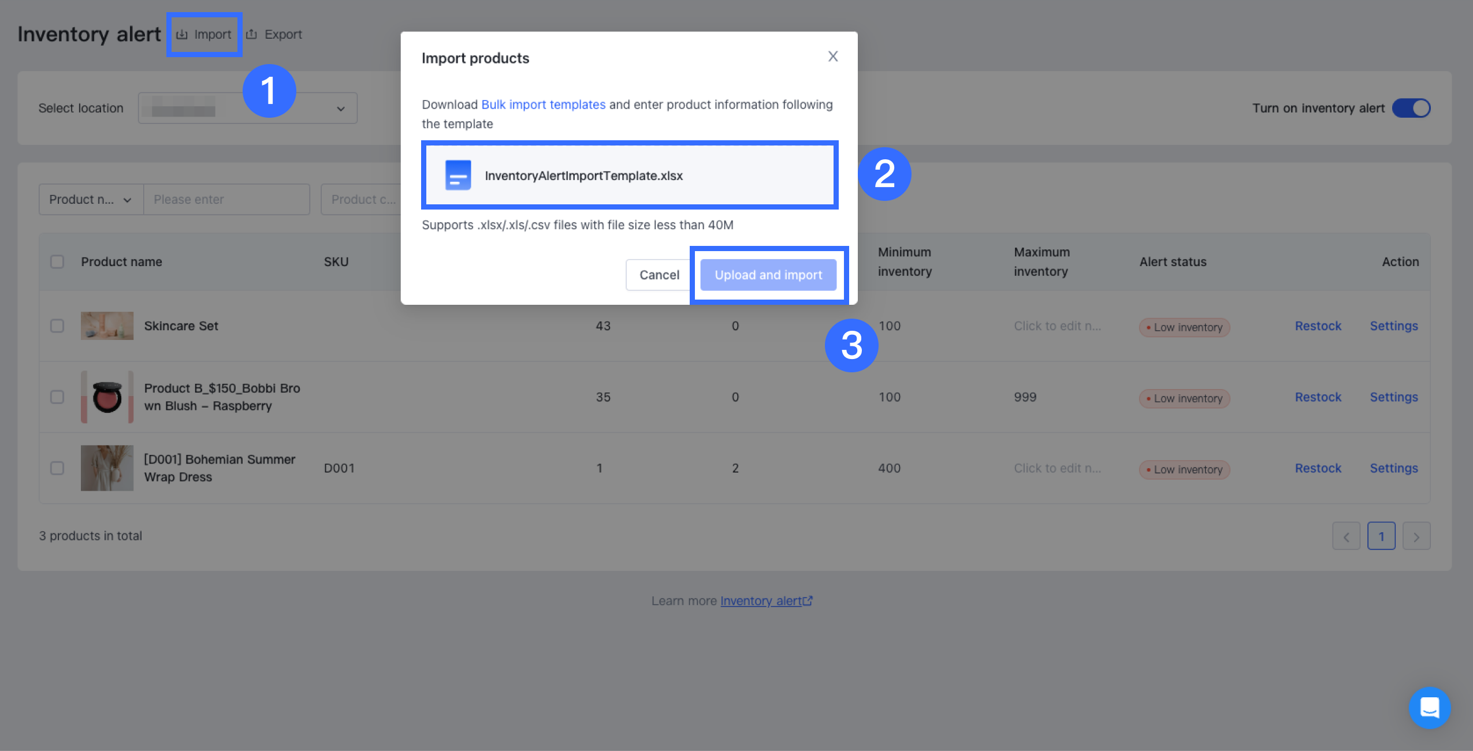The width and height of the screenshot is (1473, 751).
Task: Click the Please enter search field
Action: click(x=226, y=200)
